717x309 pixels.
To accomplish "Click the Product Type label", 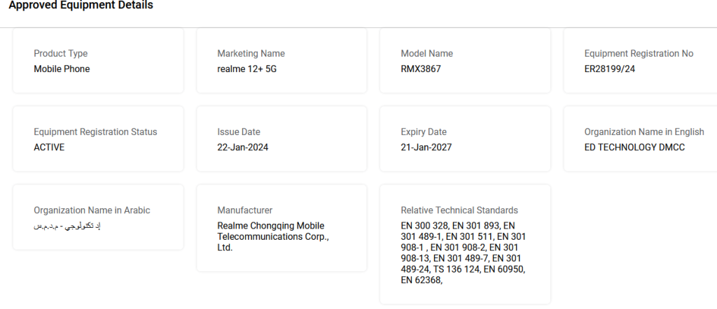I will 61,54.
